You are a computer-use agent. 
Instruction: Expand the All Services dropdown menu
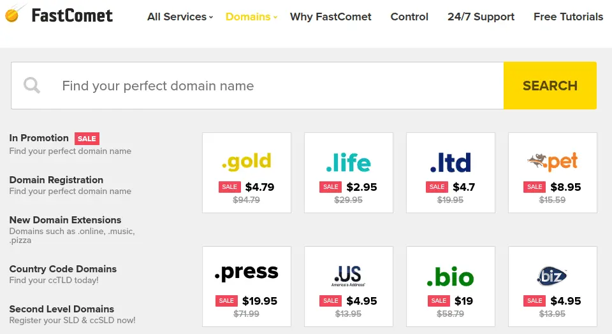(180, 17)
